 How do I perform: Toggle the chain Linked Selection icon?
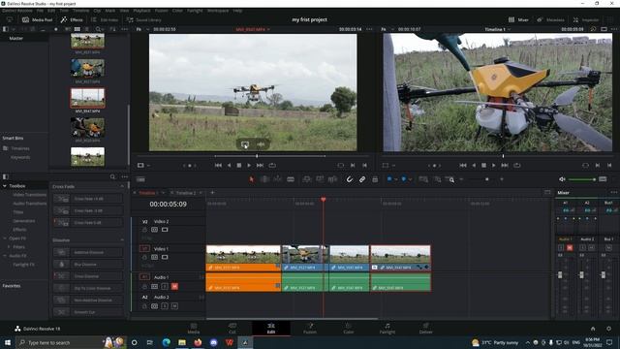pyautogui.click(x=362, y=179)
